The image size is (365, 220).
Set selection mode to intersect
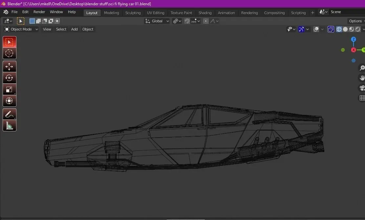(x=57, y=21)
